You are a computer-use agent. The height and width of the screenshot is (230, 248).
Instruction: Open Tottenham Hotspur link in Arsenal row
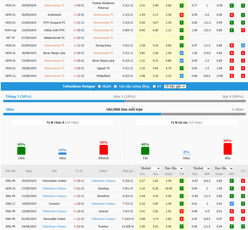[x=54, y=211]
